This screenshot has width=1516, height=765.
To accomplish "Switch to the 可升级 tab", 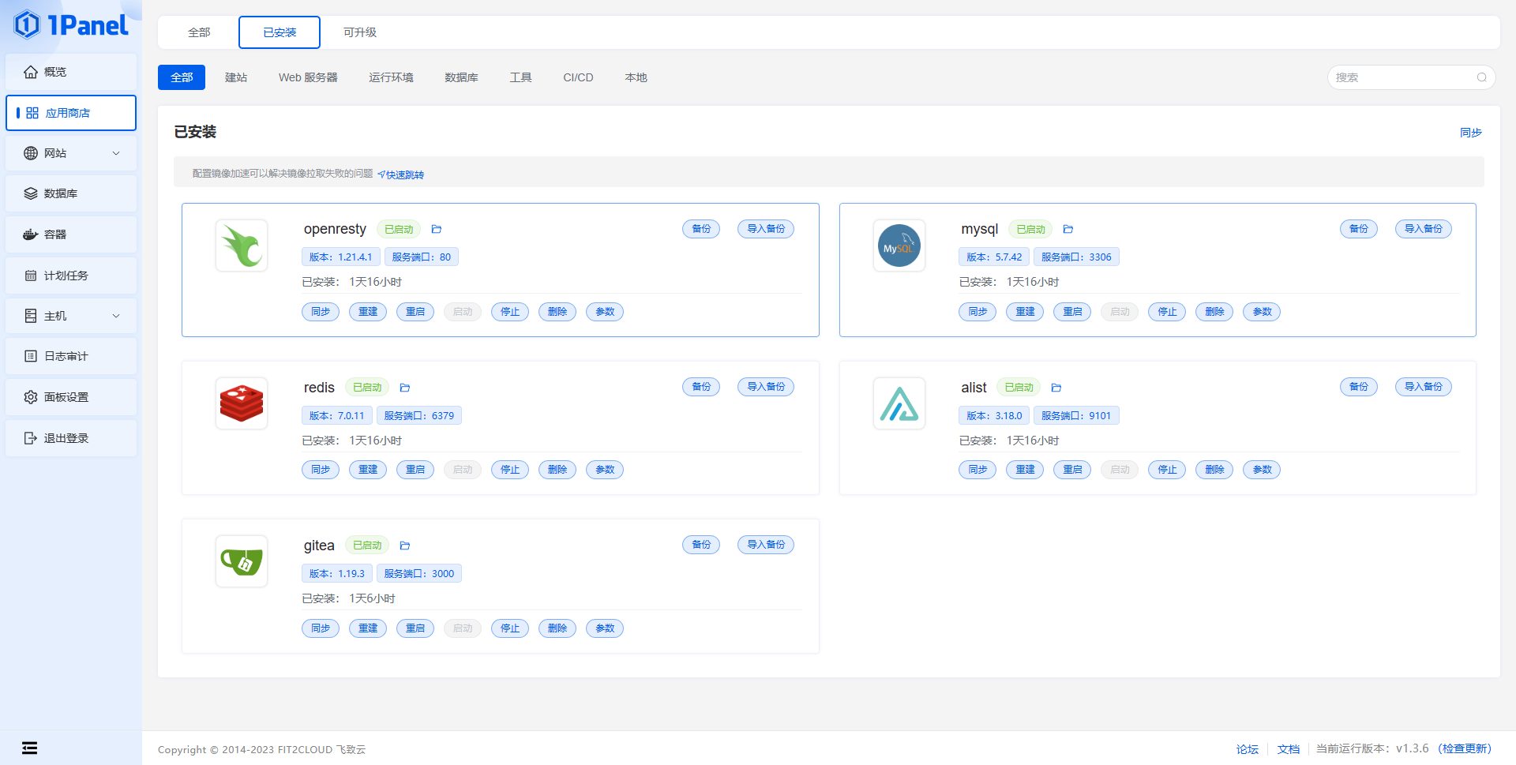I will click(360, 32).
